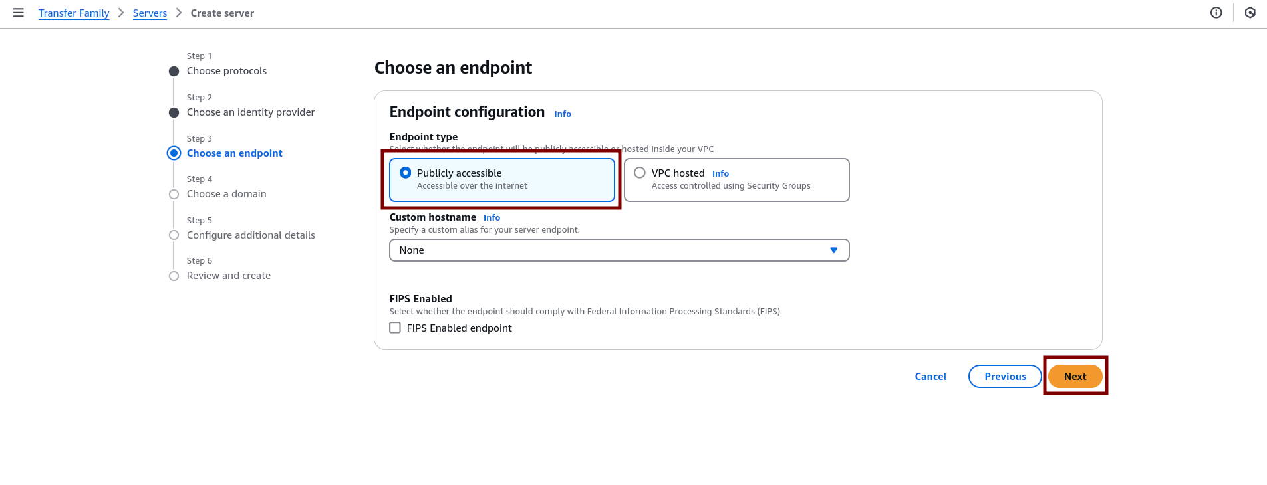Open Info link beside Custom hostname
The height and width of the screenshot is (485, 1267).
(492, 218)
